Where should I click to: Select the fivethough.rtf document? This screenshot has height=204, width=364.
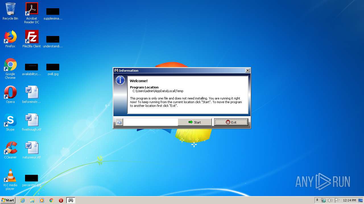32,123
